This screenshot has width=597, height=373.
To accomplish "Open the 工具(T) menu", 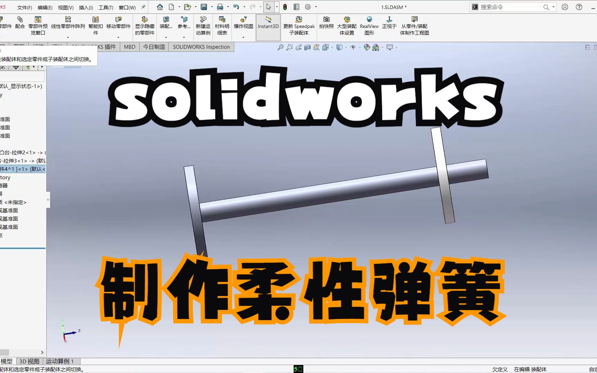I will coord(106,7).
